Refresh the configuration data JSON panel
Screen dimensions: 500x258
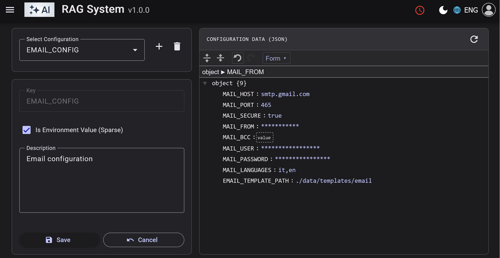point(474,39)
